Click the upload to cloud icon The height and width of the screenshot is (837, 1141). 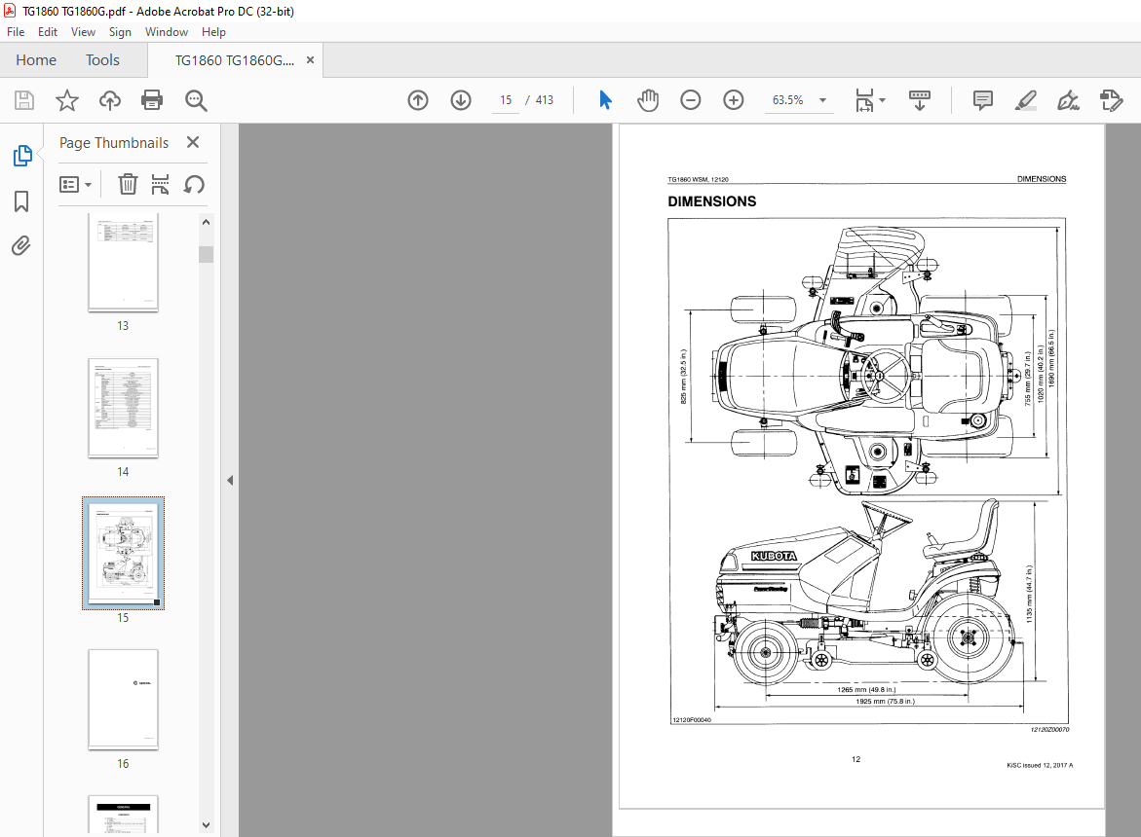[x=110, y=100]
